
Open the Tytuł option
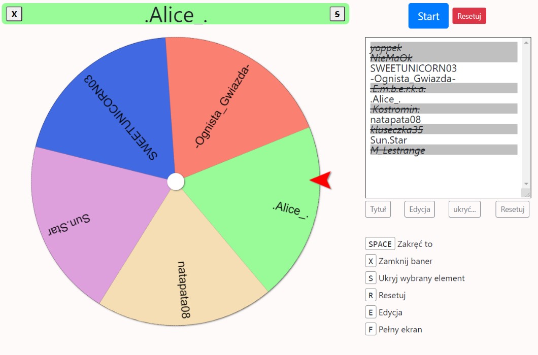pyautogui.click(x=378, y=209)
